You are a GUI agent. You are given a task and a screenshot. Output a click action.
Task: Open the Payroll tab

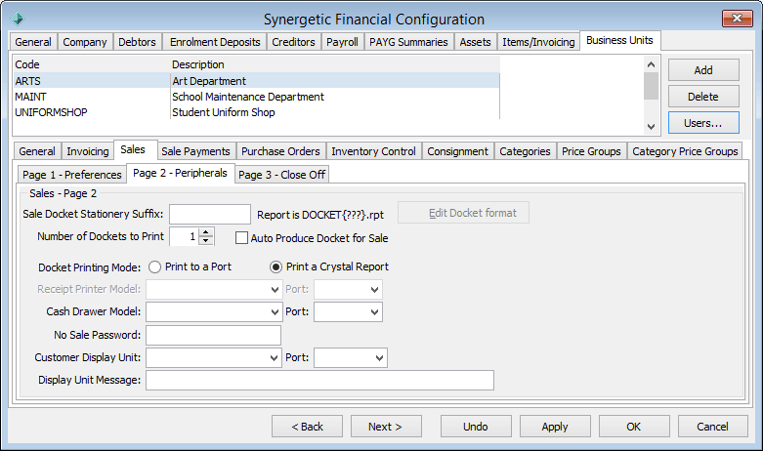[342, 42]
